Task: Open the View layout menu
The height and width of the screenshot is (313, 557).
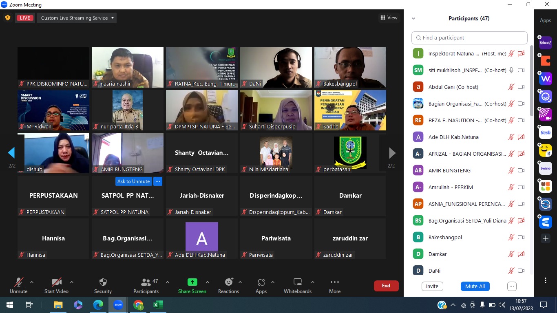Action: pos(389,18)
